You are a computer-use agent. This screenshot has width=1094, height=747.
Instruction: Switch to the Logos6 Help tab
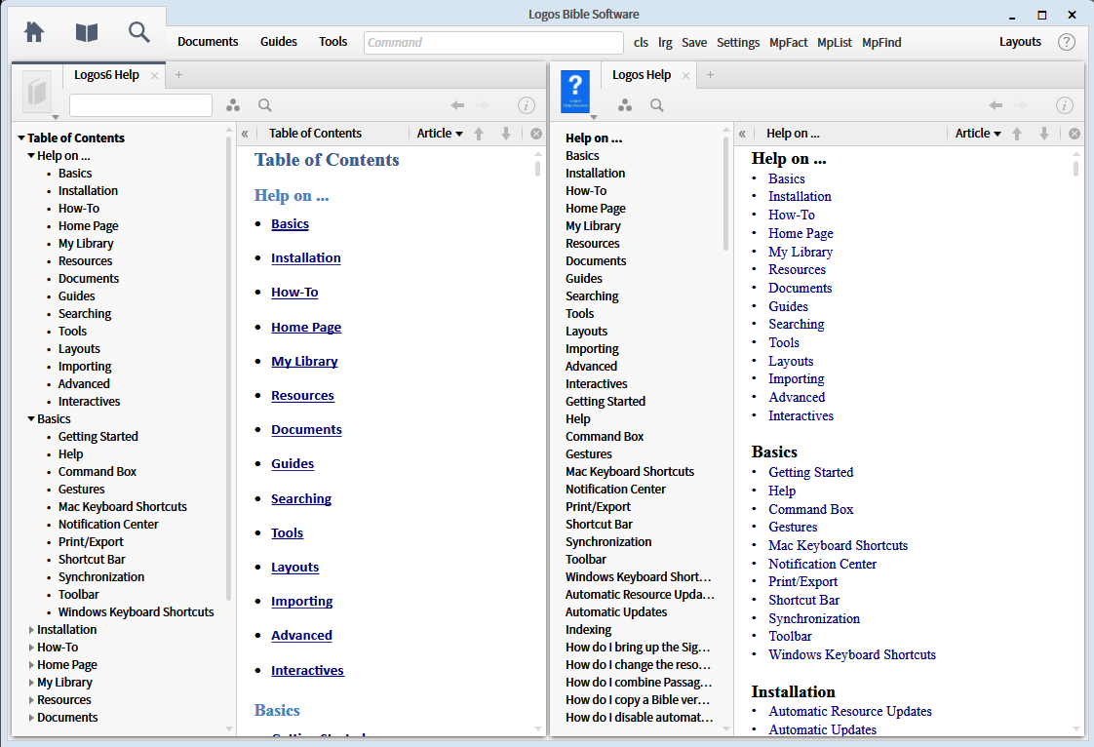(106, 75)
